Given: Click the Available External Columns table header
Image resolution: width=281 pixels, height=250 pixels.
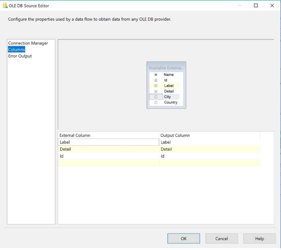Looking at the screenshot, I should point(166,68).
